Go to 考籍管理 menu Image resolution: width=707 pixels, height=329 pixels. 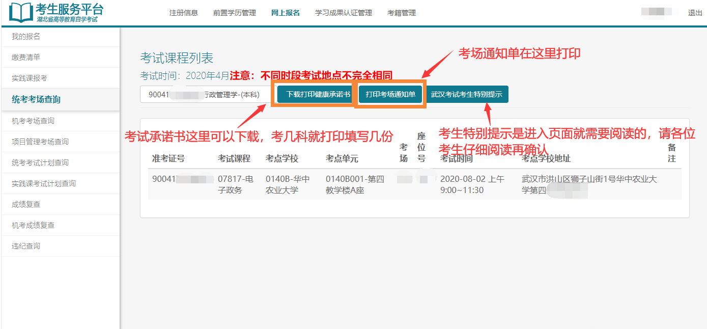point(402,13)
